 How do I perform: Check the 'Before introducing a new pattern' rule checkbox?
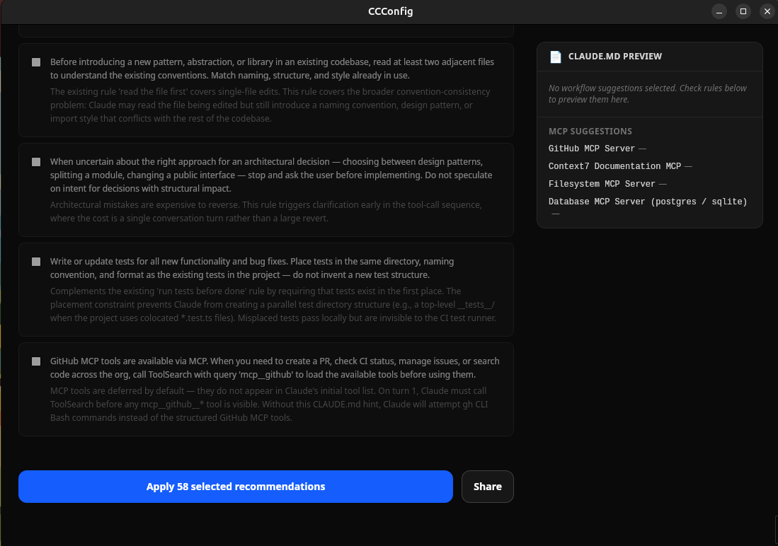pyautogui.click(x=36, y=62)
